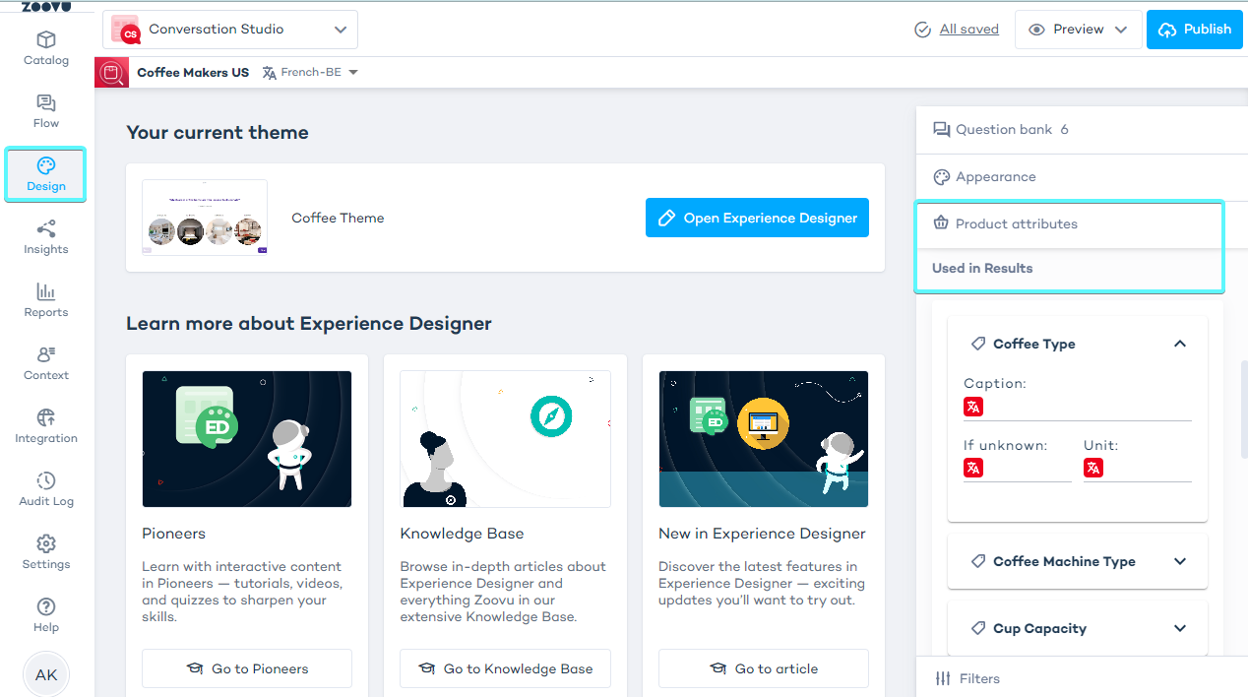Open the Audit Log

[x=46, y=489]
